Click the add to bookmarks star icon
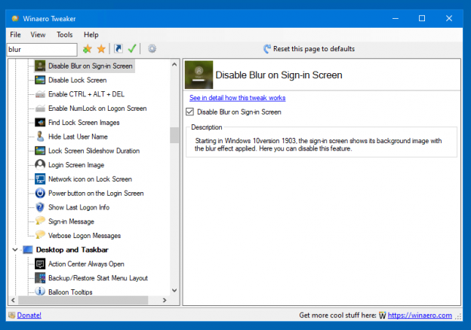The height and width of the screenshot is (330, 471). [x=87, y=49]
